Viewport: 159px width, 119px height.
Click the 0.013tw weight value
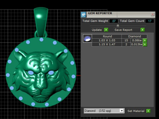click(x=137, y=44)
